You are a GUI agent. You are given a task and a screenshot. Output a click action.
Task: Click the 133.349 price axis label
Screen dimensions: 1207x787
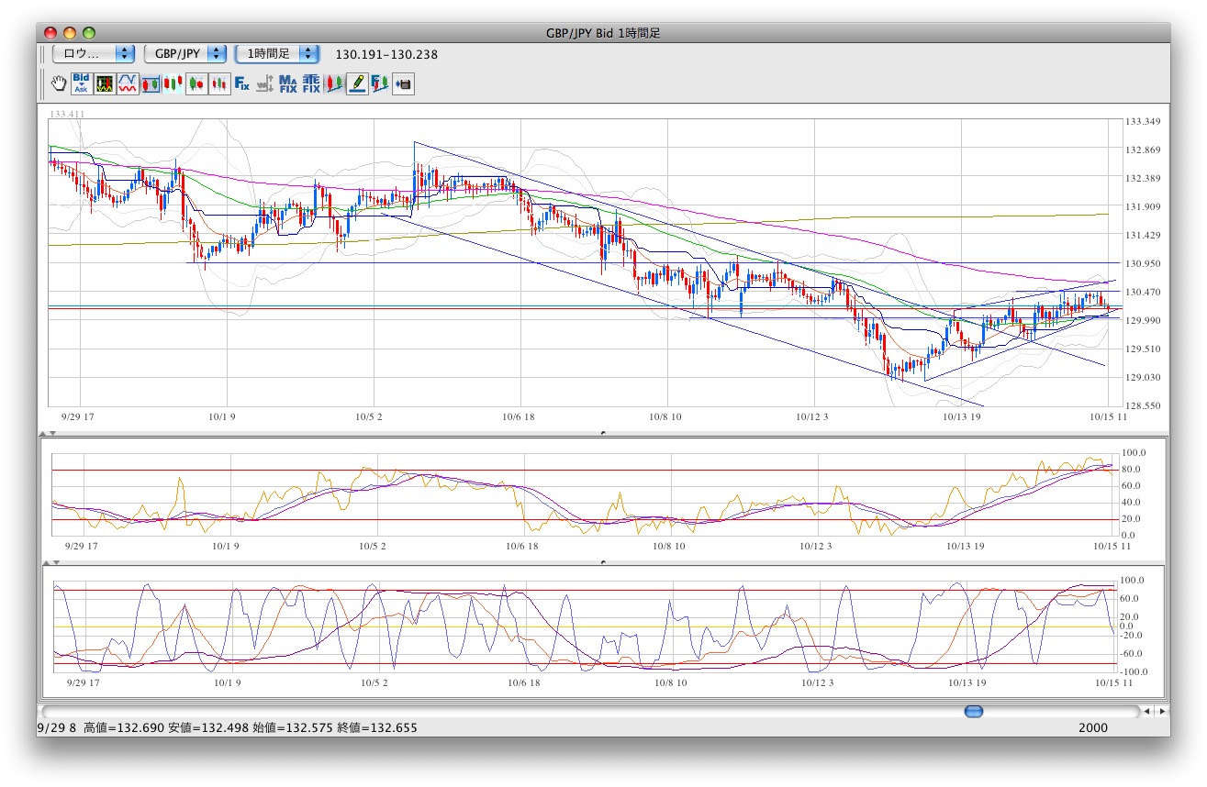pyautogui.click(x=1143, y=122)
